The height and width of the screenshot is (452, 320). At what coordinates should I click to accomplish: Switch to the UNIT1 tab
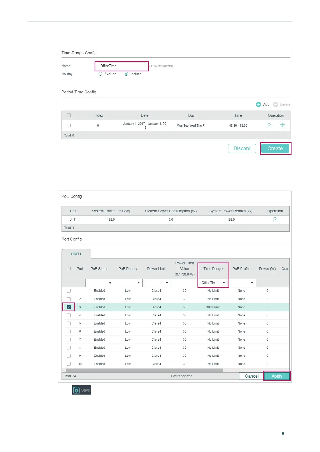click(76, 254)
